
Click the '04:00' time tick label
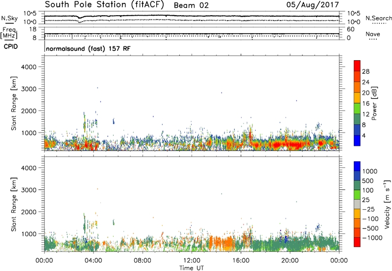pos(93,261)
